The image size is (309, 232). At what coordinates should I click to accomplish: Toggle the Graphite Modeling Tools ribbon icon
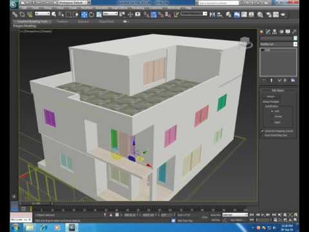237,14
